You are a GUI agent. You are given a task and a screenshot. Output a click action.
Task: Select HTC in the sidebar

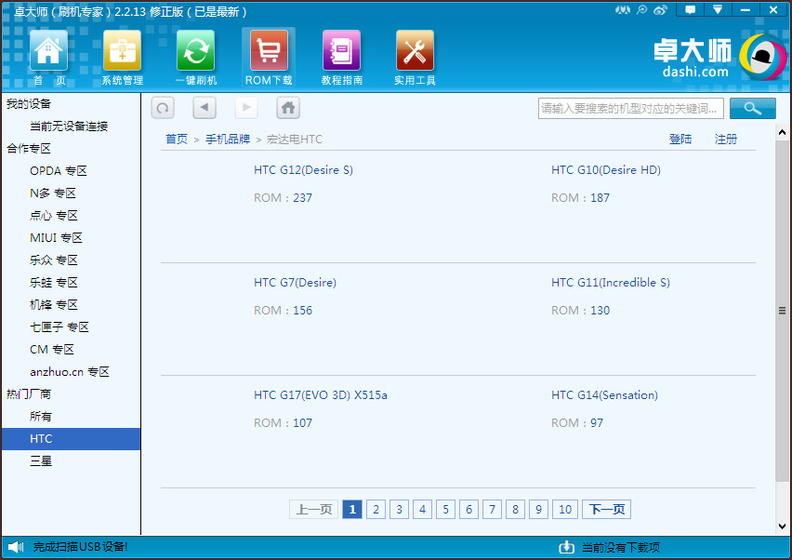coord(72,439)
